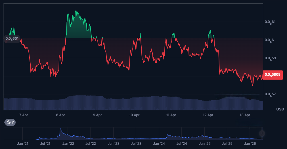Select the 12 Apr date label
This screenshot has width=287, height=149.
[x=208, y=115]
